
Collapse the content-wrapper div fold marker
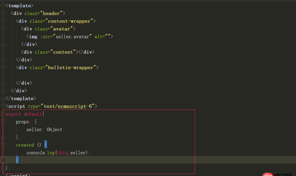coord(3,21)
